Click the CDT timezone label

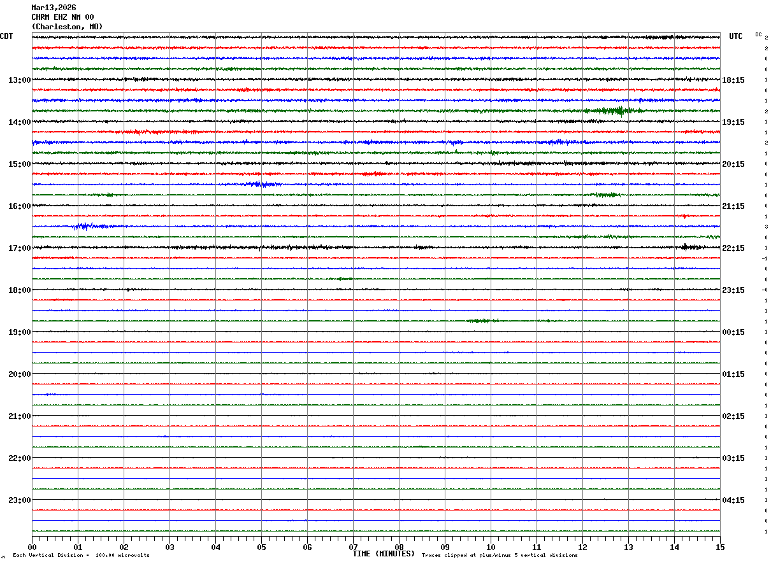click(6, 36)
